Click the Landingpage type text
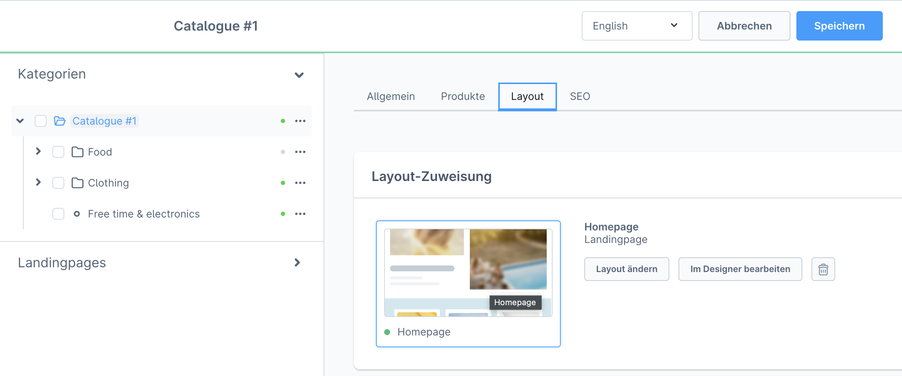The height and width of the screenshot is (376, 902). click(x=616, y=240)
